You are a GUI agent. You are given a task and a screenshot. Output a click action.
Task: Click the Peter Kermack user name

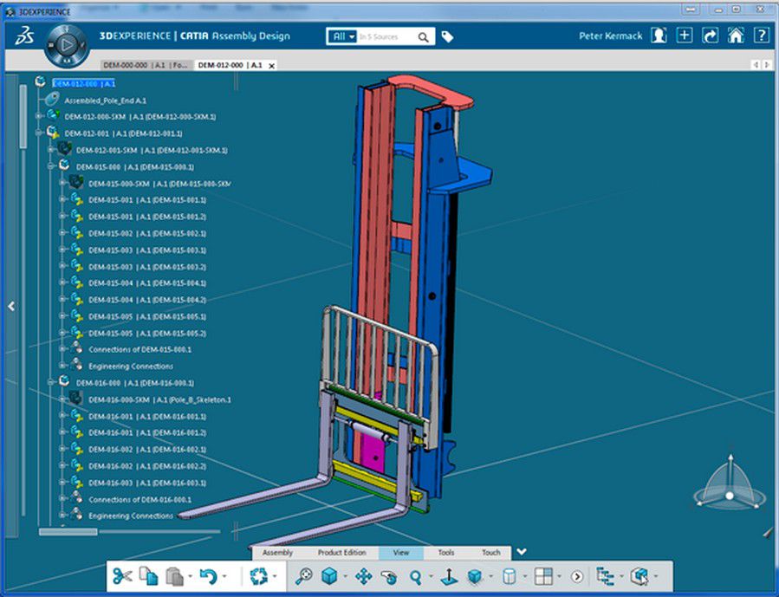click(x=611, y=36)
